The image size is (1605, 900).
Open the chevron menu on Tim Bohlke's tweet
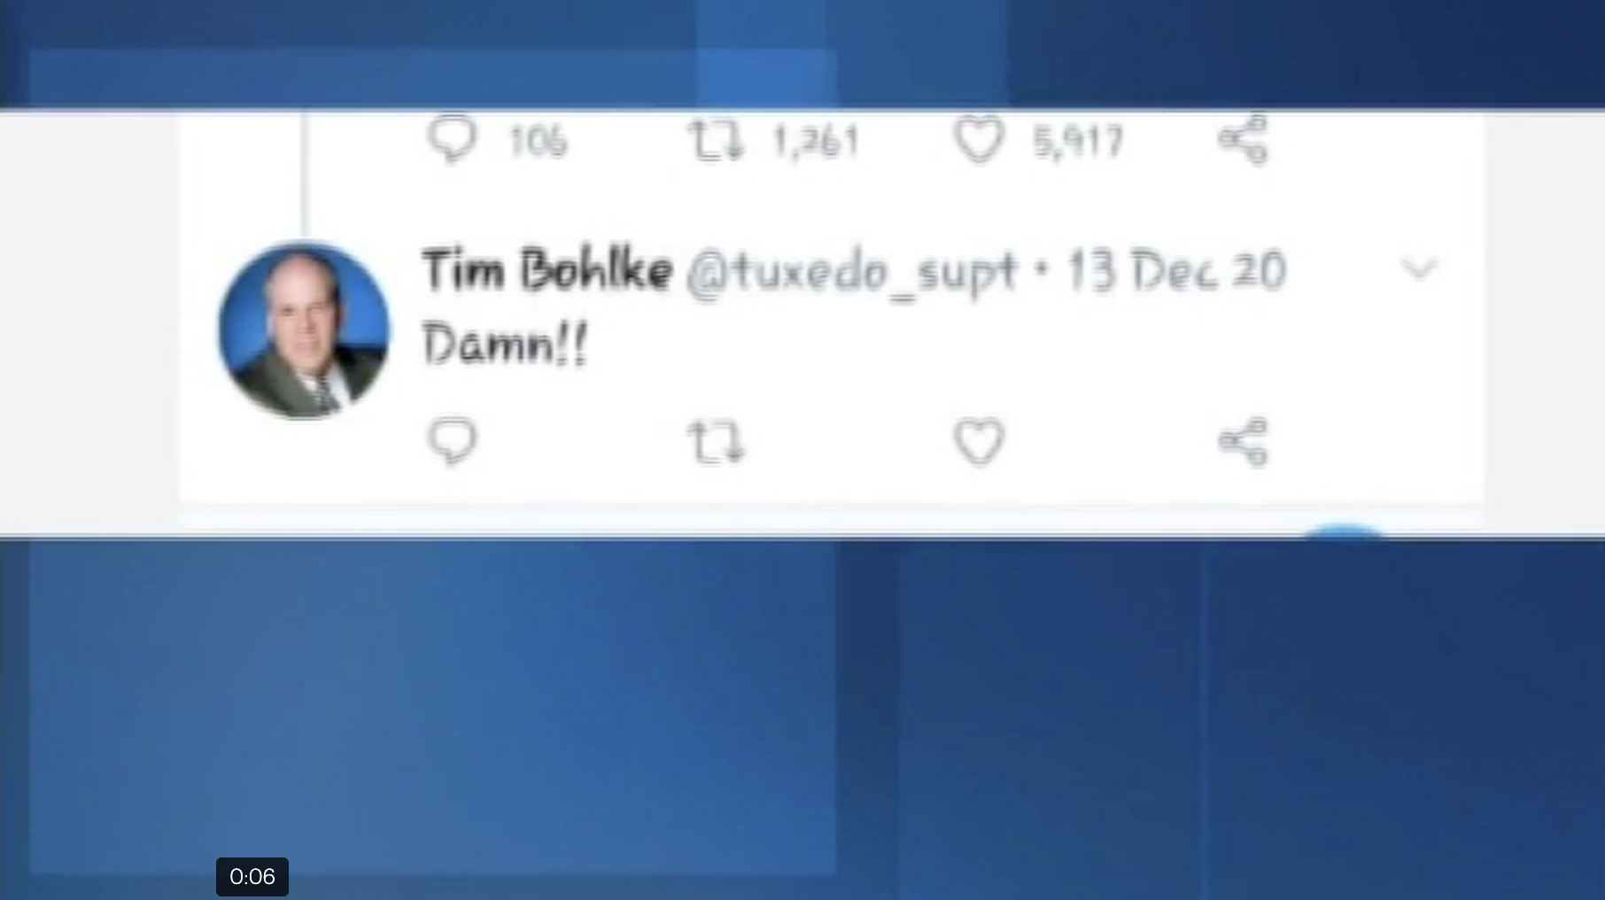point(1420,268)
